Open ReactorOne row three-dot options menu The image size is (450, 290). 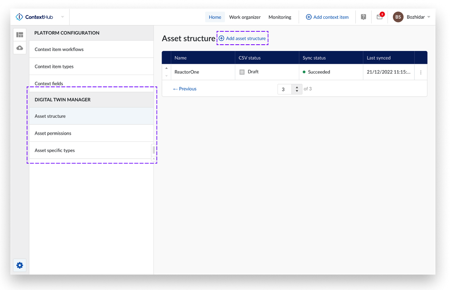[421, 72]
